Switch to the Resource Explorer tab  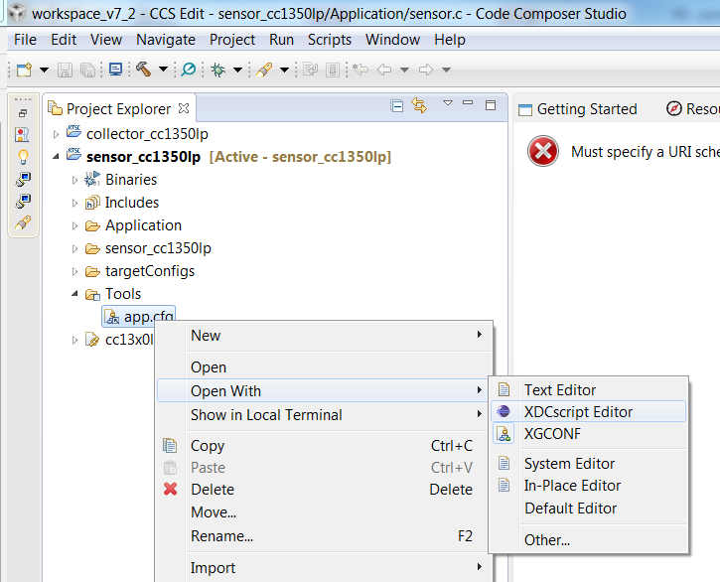692,109
